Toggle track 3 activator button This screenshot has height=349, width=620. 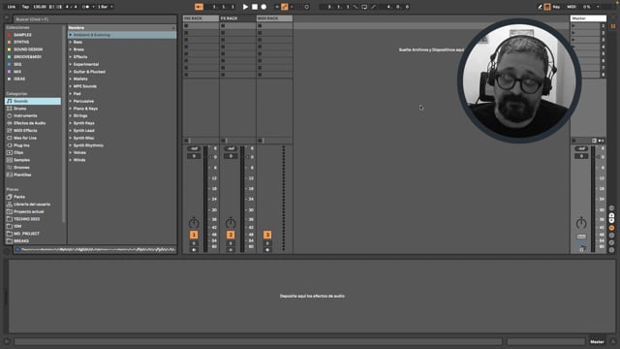[267, 235]
